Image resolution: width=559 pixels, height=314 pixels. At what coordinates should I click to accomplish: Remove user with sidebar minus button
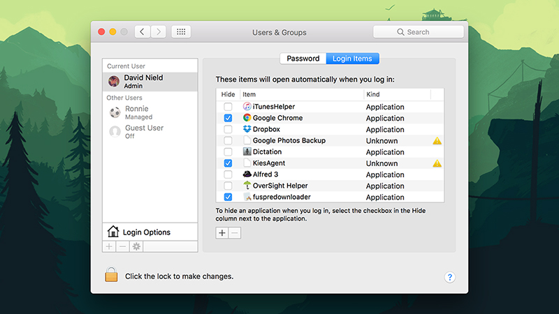[122, 246]
